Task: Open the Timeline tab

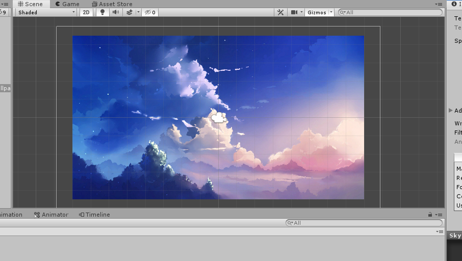Action: (94, 215)
